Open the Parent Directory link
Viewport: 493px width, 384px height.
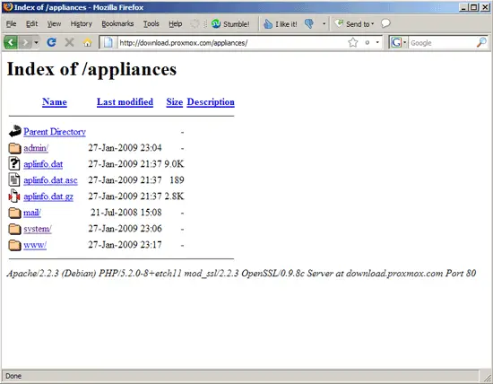55,132
